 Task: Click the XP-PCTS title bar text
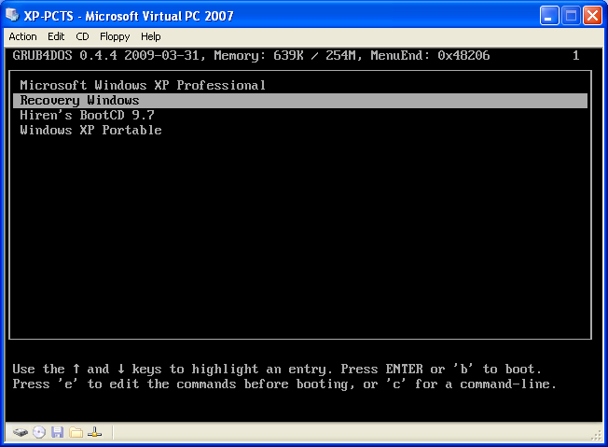pyautogui.click(x=129, y=16)
